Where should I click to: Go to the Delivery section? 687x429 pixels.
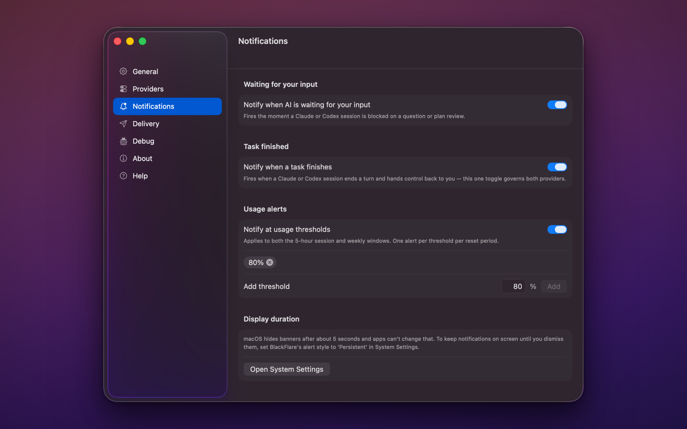167,124
